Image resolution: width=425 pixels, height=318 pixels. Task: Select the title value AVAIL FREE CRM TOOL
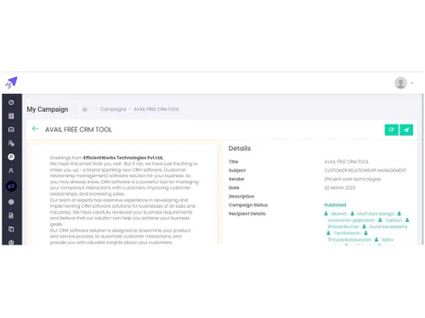click(x=347, y=162)
